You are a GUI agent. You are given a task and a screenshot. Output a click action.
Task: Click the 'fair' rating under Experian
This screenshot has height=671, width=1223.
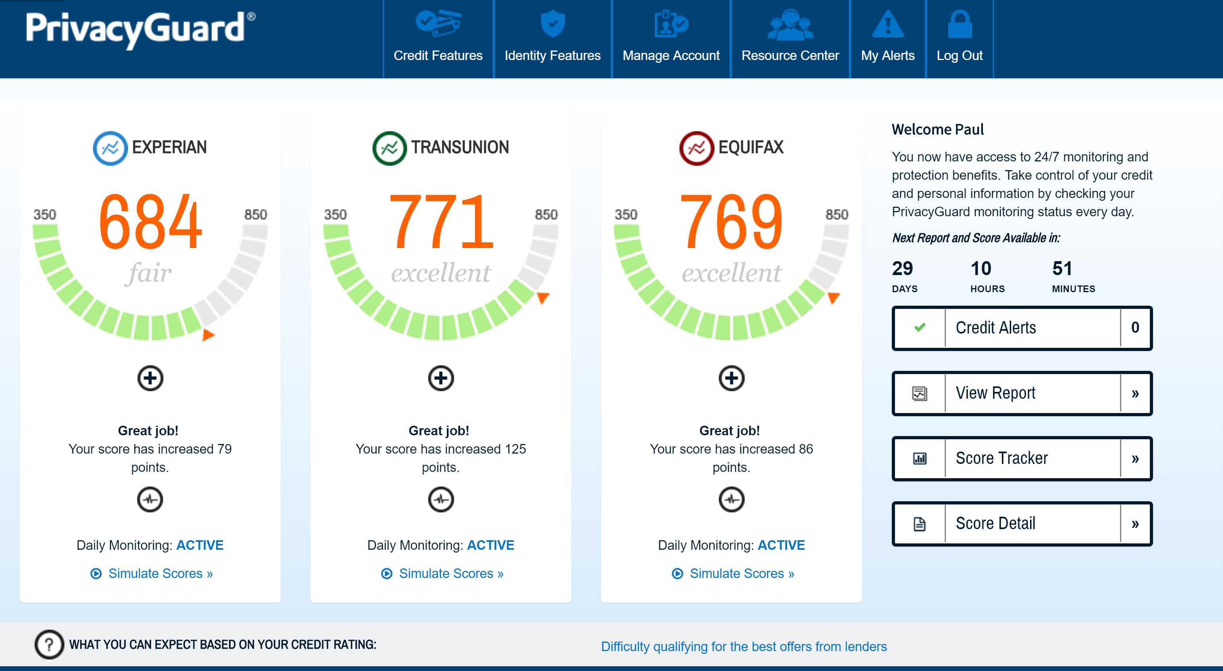[x=149, y=273]
